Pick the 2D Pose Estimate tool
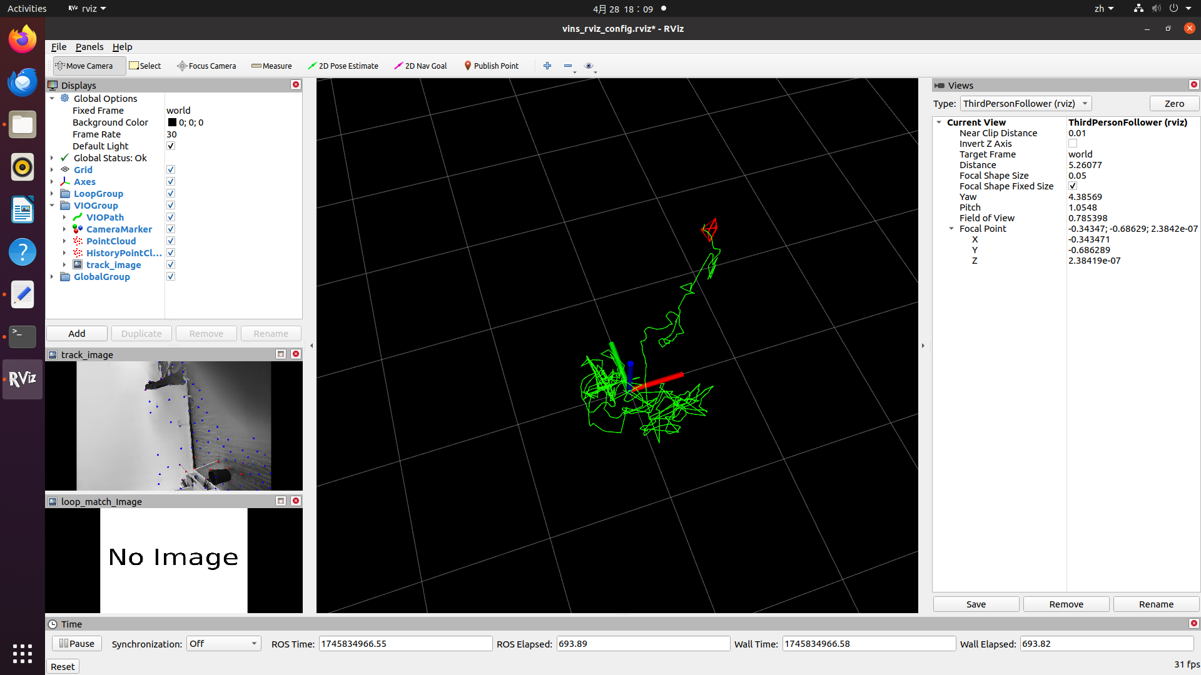This screenshot has height=675, width=1201. [343, 66]
